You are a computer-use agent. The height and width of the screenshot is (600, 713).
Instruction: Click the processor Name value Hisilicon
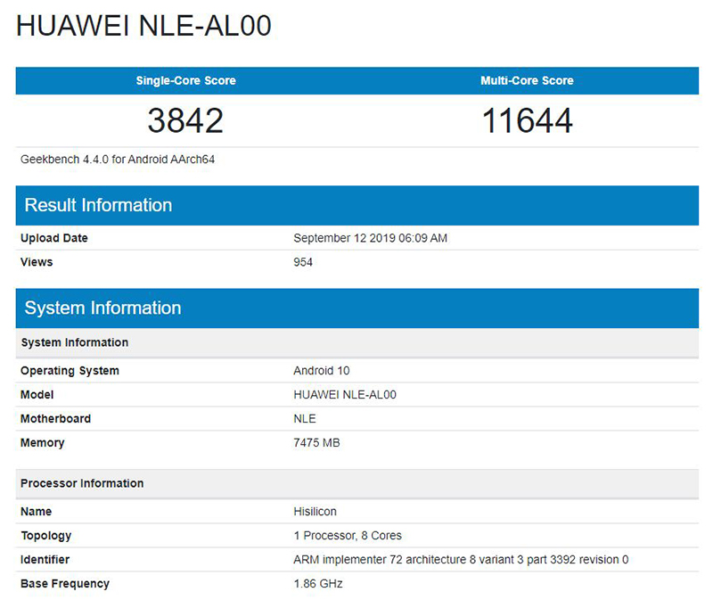pyautogui.click(x=315, y=512)
